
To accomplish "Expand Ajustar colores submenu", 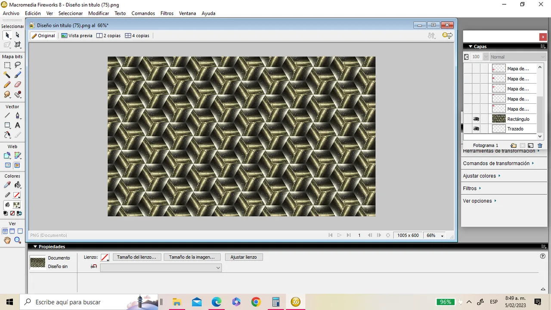I will pyautogui.click(x=482, y=176).
